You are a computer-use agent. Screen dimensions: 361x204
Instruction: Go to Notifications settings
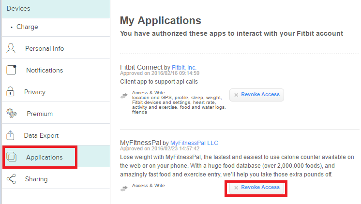point(45,70)
